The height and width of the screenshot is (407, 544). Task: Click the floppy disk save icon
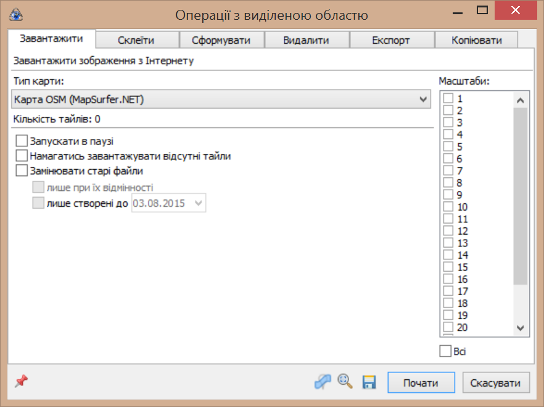[369, 382]
